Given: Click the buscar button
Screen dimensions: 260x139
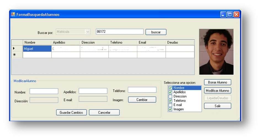Looking at the screenshot, I should tap(156, 32).
